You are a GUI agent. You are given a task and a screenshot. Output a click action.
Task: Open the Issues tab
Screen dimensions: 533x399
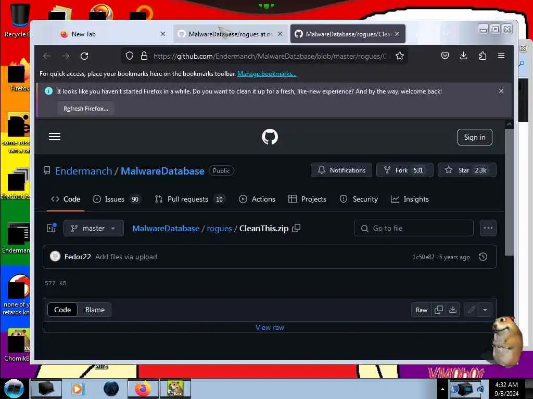[x=117, y=199]
